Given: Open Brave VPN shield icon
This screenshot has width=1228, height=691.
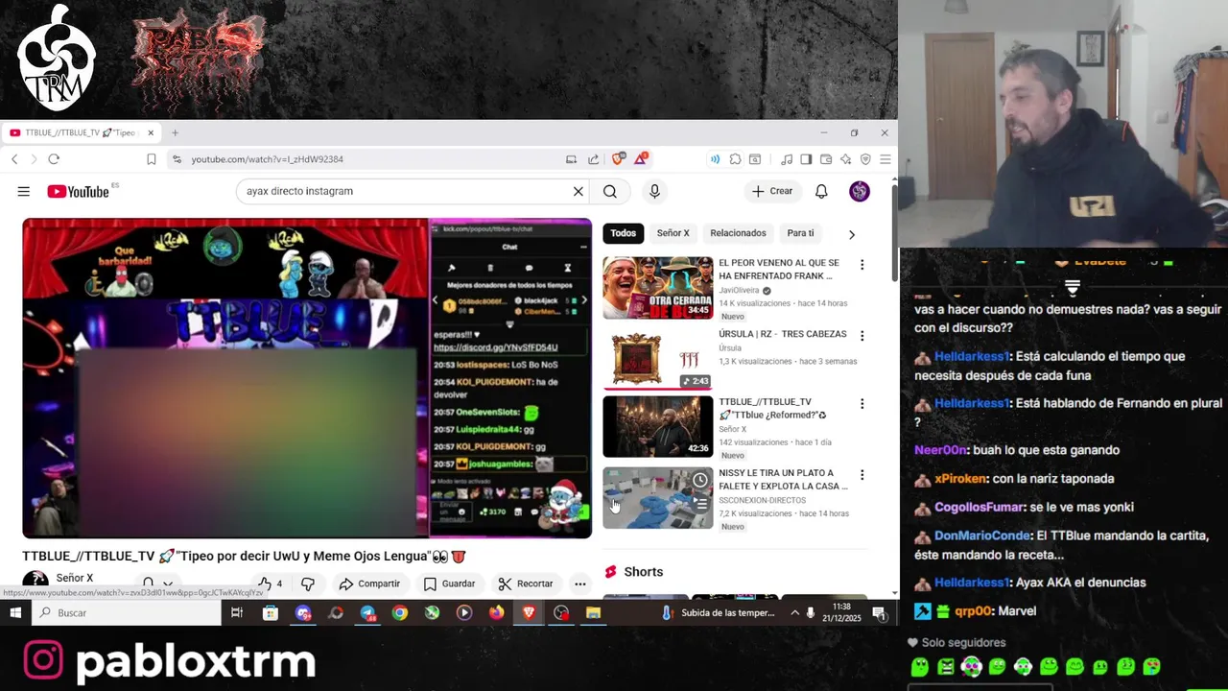Looking at the screenshot, I should point(865,159).
